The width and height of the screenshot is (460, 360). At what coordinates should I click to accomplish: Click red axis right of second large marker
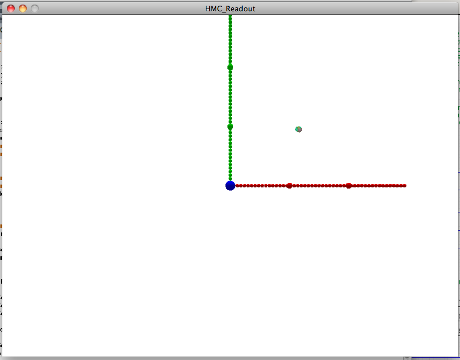376,186
